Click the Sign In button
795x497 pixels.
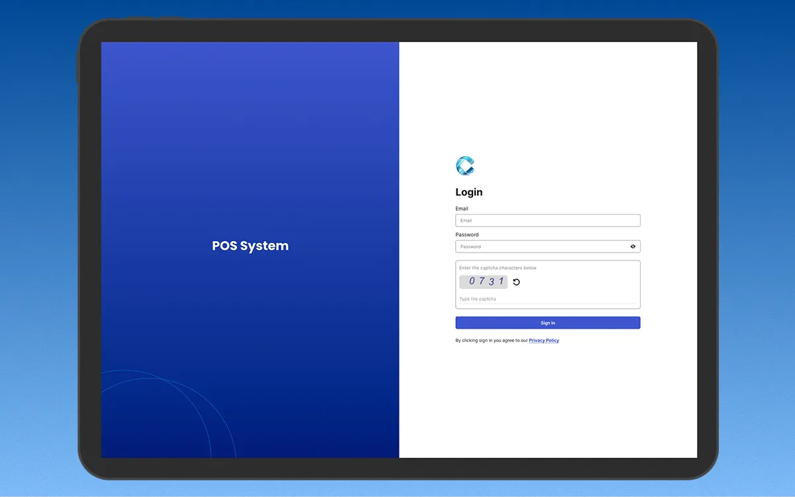[548, 323]
